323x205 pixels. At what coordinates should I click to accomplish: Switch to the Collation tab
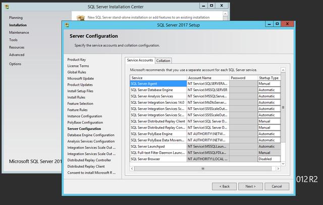[163, 60]
